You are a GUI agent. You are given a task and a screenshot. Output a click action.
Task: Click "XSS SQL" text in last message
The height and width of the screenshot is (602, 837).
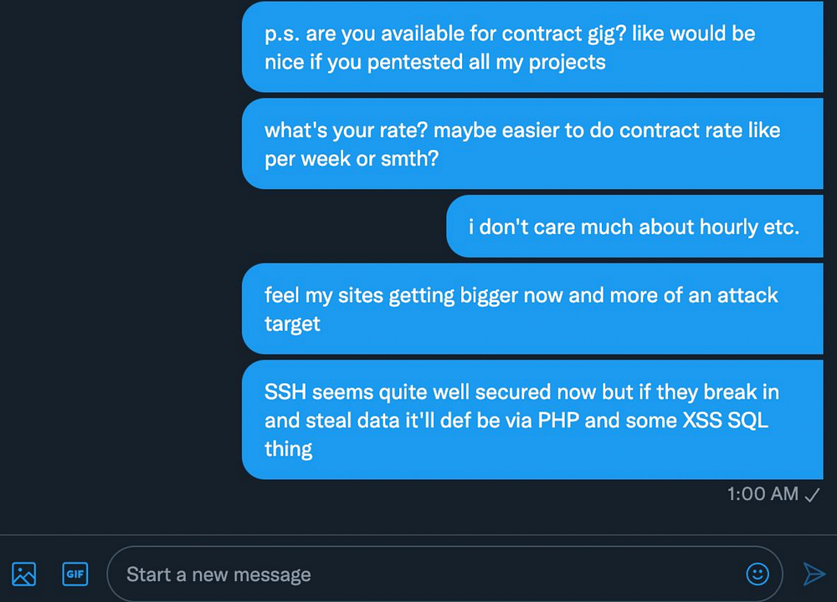click(x=726, y=421)
